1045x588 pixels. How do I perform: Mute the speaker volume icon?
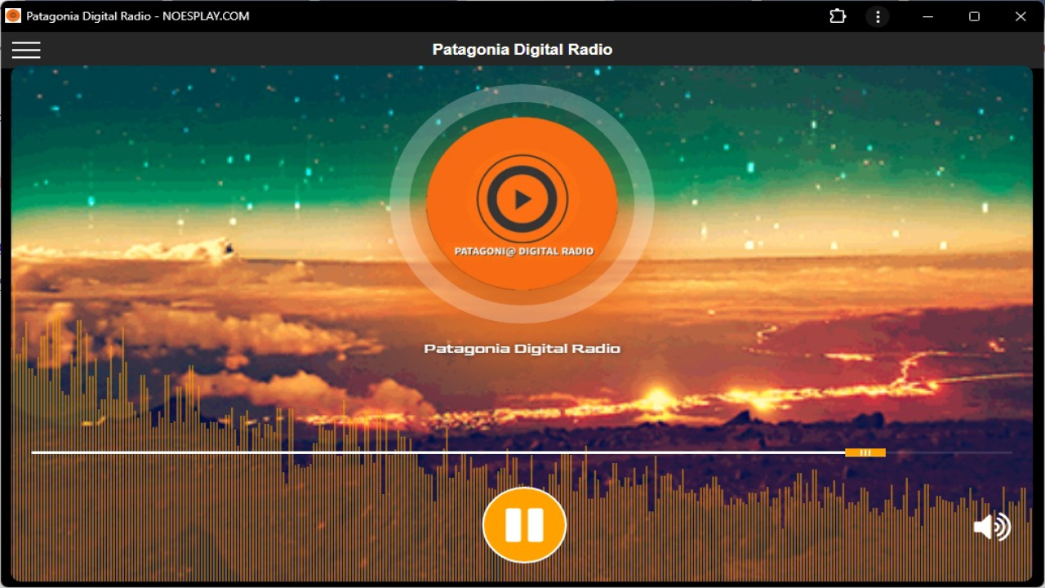[992, 527]
